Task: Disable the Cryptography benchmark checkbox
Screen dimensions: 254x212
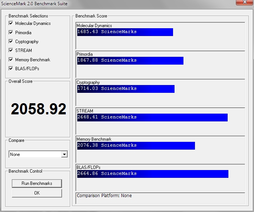Action: (x=11, y=41)
